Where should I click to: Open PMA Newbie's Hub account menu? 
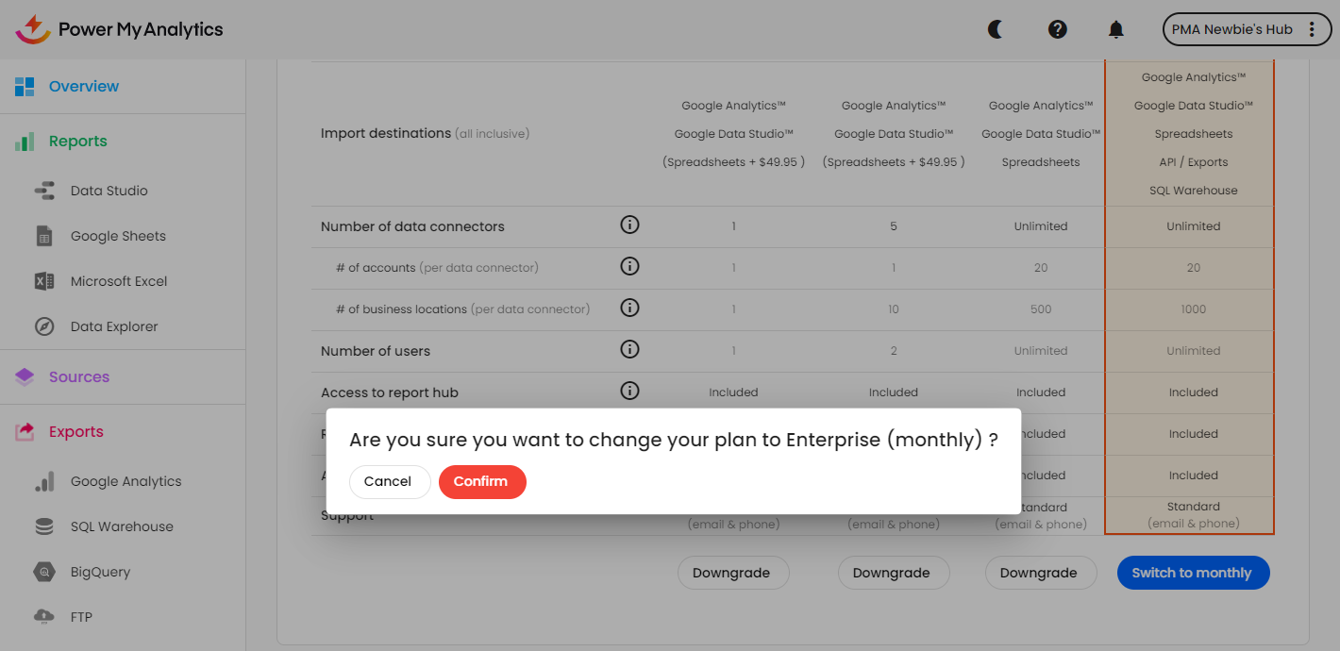pyautogui.click(x=1244, y=29)
